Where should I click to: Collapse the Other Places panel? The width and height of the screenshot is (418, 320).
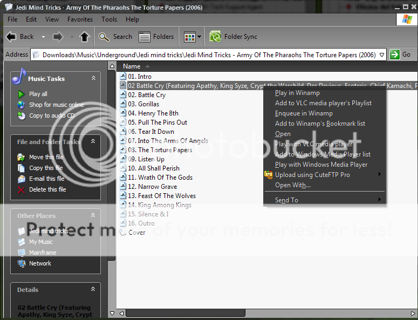click(93, 215)
